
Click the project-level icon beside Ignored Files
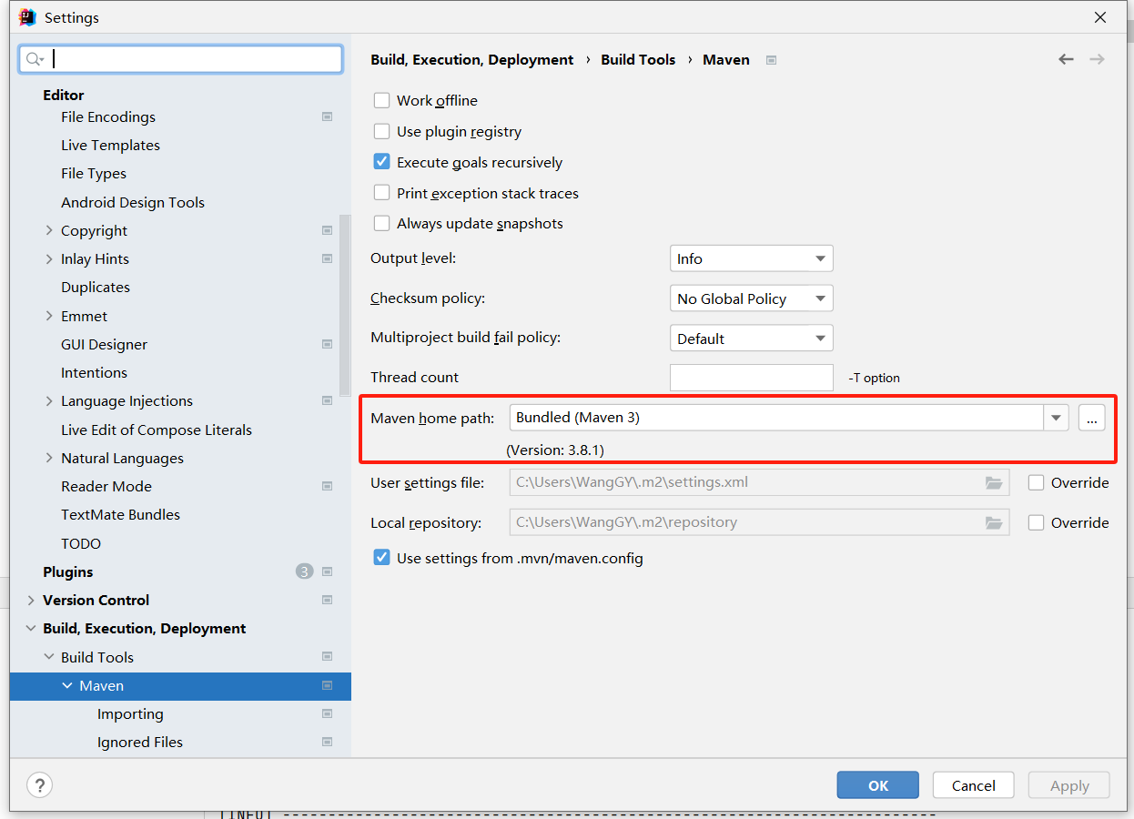(327, 742)
